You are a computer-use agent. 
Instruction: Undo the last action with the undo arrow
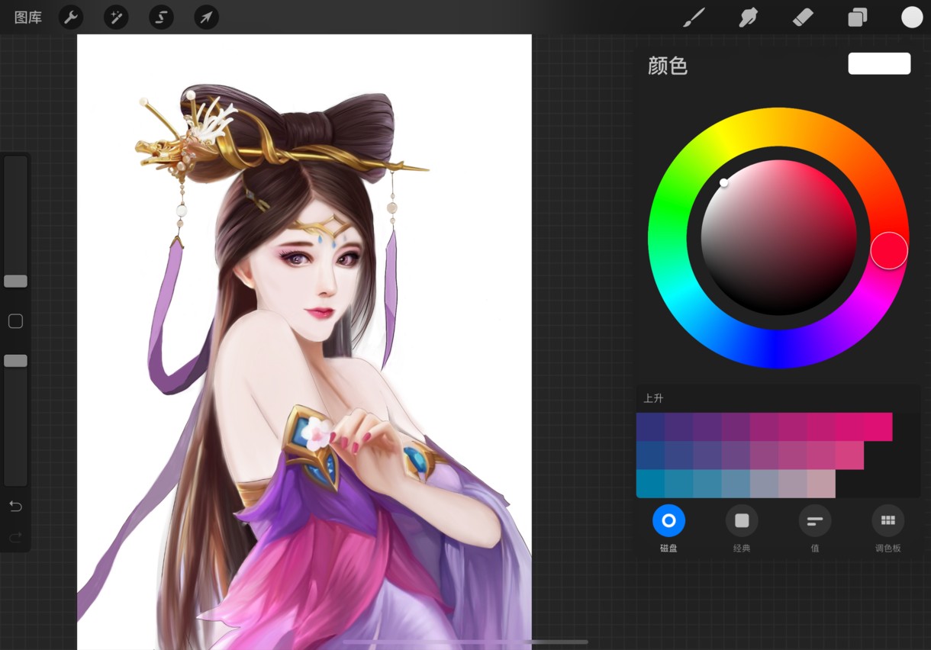(15, 507)
